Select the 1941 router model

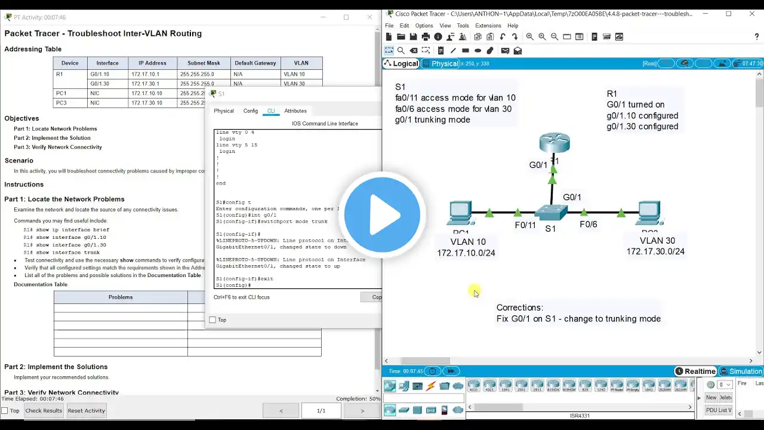506,386
